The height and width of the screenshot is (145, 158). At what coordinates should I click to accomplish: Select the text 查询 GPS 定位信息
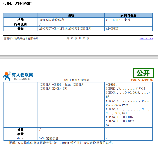[x=52, y=20]
